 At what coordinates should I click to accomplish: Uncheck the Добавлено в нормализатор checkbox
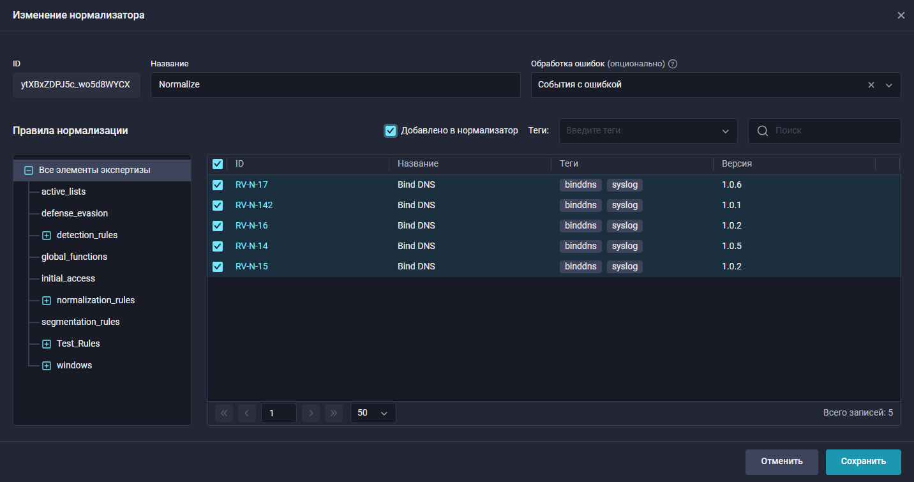[x=391, y=131]
